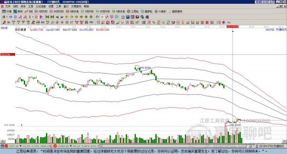Click the calendar date icon
This screenshot has width=287, height=154.
pos(123,17)
